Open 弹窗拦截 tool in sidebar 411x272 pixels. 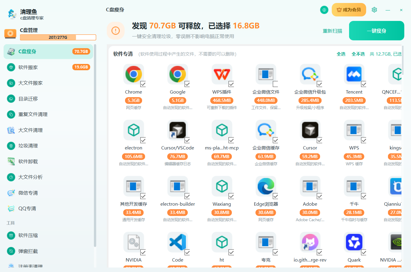coord(48,251)
